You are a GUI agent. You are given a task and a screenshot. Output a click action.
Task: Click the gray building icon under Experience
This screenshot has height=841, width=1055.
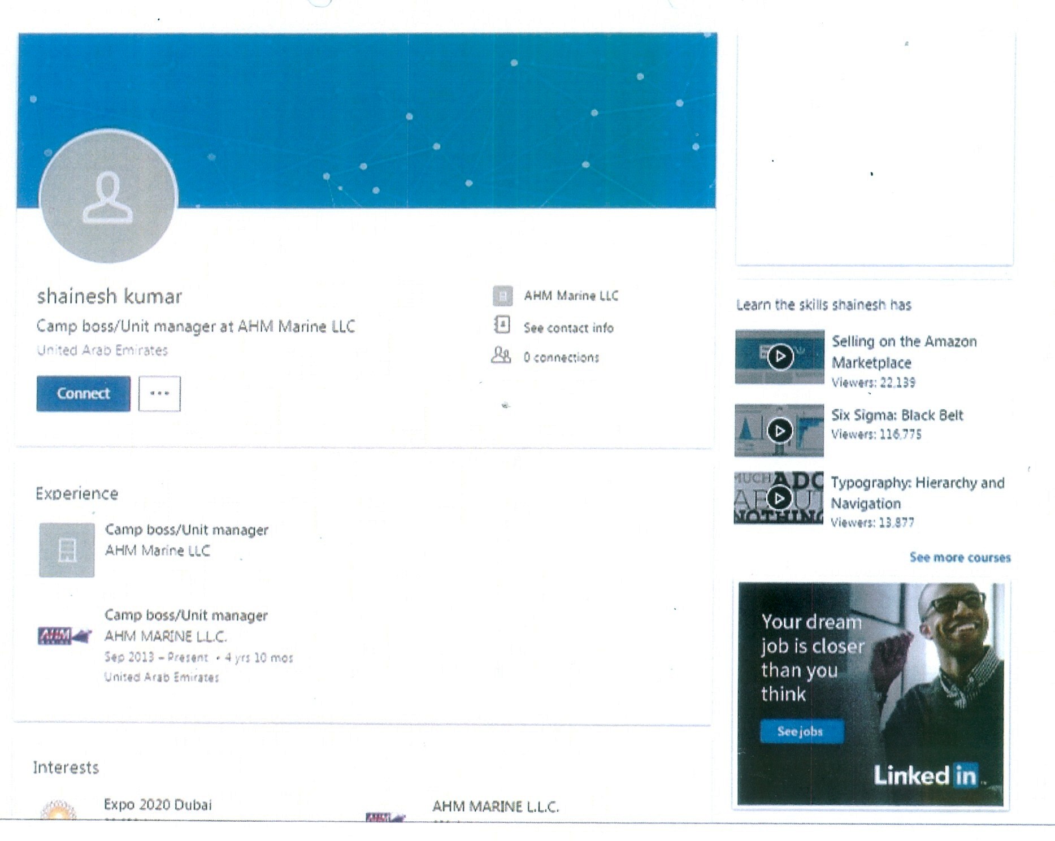[67, 550]
